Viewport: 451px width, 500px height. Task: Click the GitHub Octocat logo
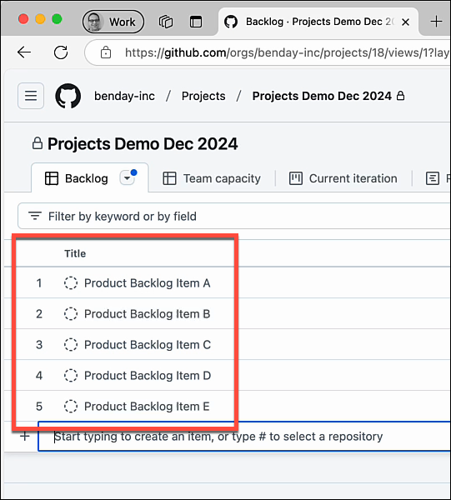[x=68, y=96]
